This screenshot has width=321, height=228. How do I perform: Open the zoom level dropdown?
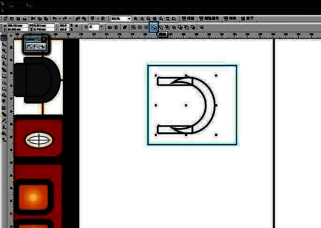129,18
